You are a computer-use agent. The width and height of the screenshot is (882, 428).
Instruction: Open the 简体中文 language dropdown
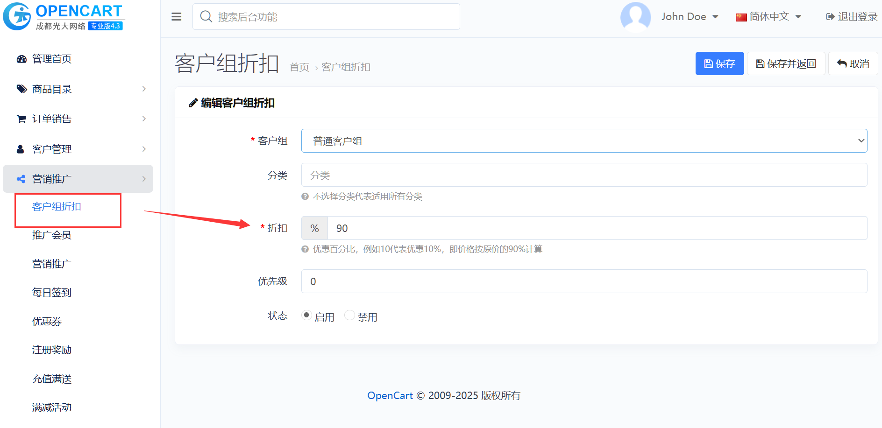point(768,17)
